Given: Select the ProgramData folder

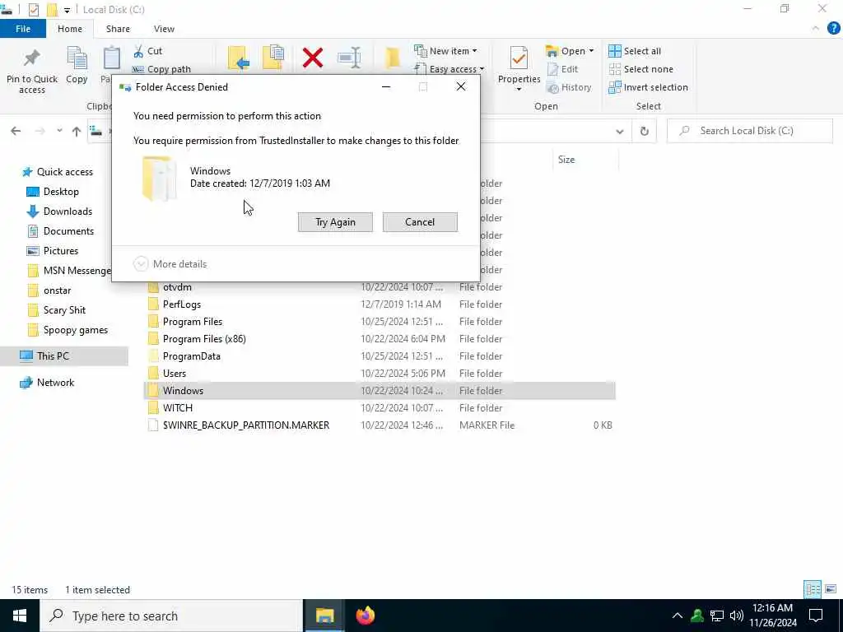Looking at the screenshot, I should coord(380,355).
